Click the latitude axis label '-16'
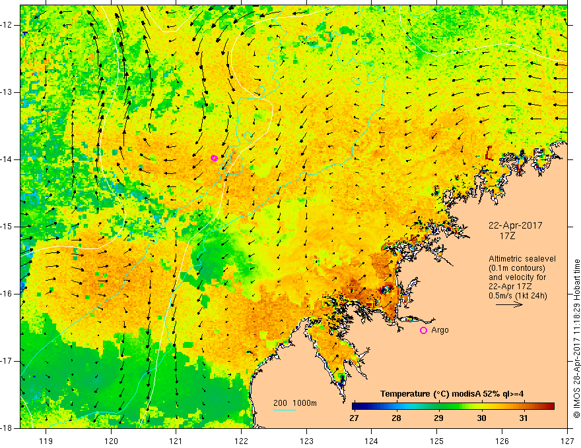Screen dimensions: 581x448 coord(7,294)
